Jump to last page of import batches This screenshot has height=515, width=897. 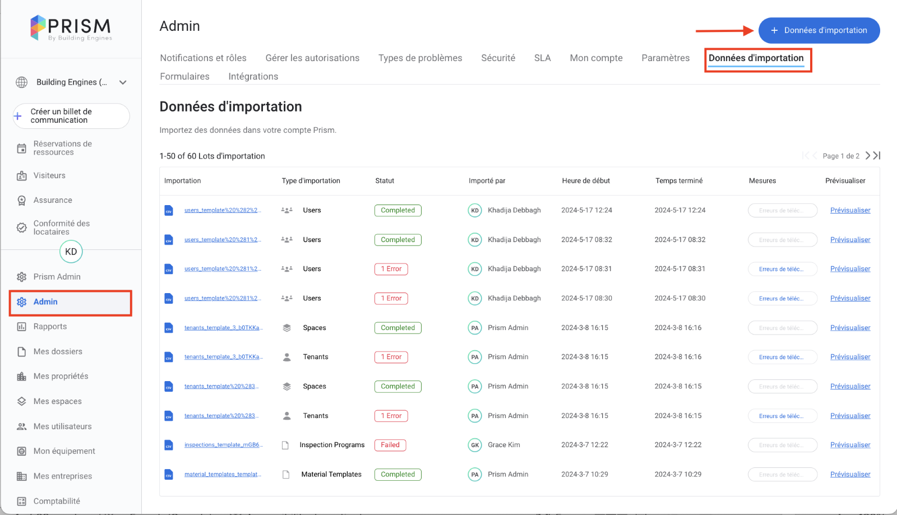point(877,156)
